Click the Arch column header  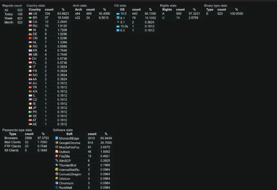(x=78, y=9)
